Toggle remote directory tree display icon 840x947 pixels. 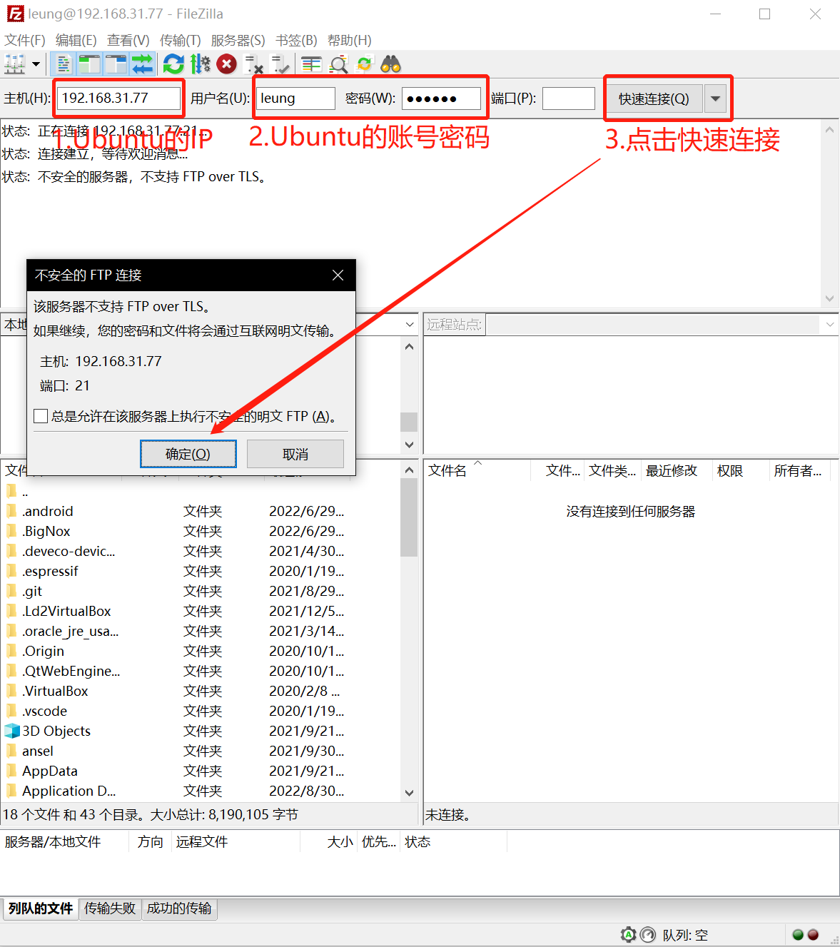click(116, 64)
